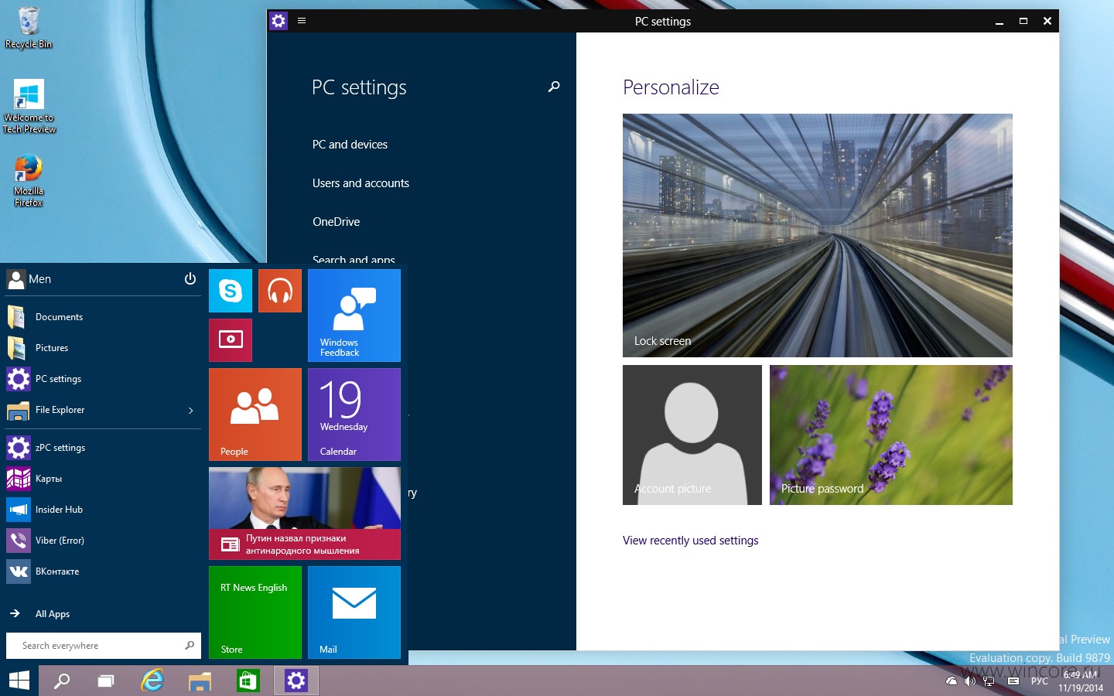
Task: Open the Calendar tile showing 19 Wednesday
Action: coord(354,415)
